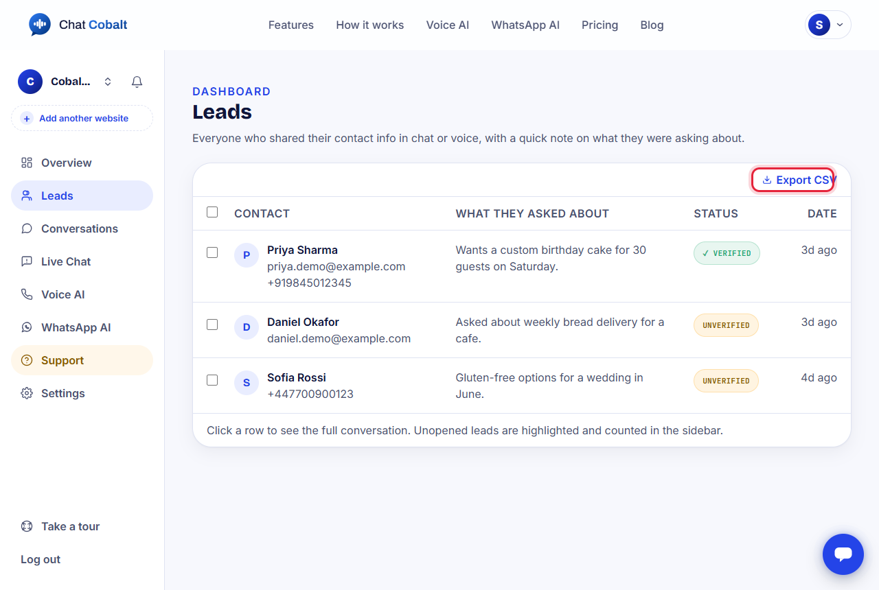This screenshot has width=879, height=590.
Task: Click the DASHBOARD breadcrumb label
Action: 231,91
